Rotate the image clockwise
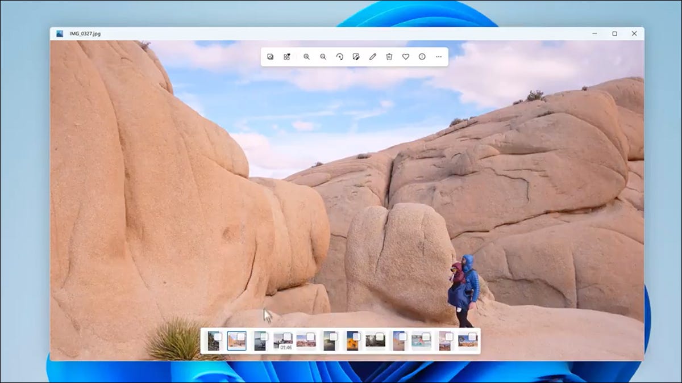Screen dimensions: 682x383 [x=339, y=57]
